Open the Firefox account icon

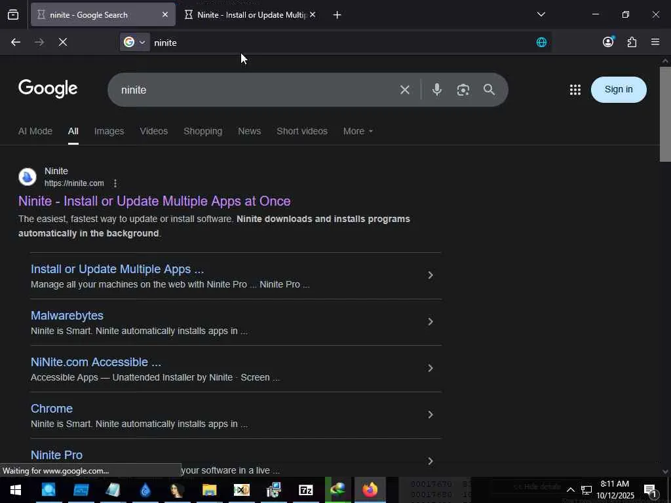(608, 42)
